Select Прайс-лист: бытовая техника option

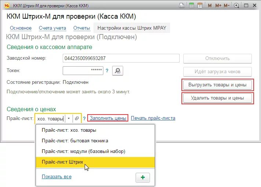95,141
